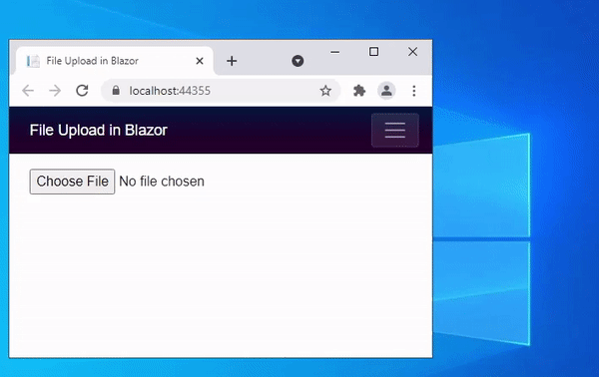Open the Chrome profile avatar
Screen dimensions: 599x377
[x=386, y=91]
